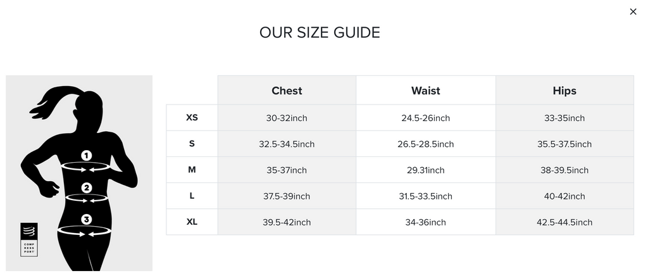
Task: Select the Hips column header
Action: [564, 91]
